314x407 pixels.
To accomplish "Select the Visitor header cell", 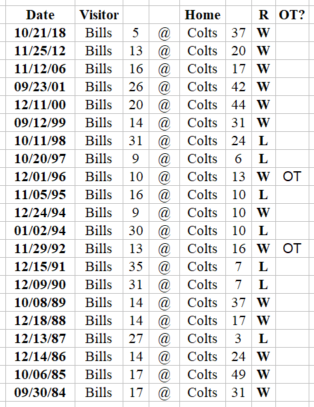I will (99, 15).
